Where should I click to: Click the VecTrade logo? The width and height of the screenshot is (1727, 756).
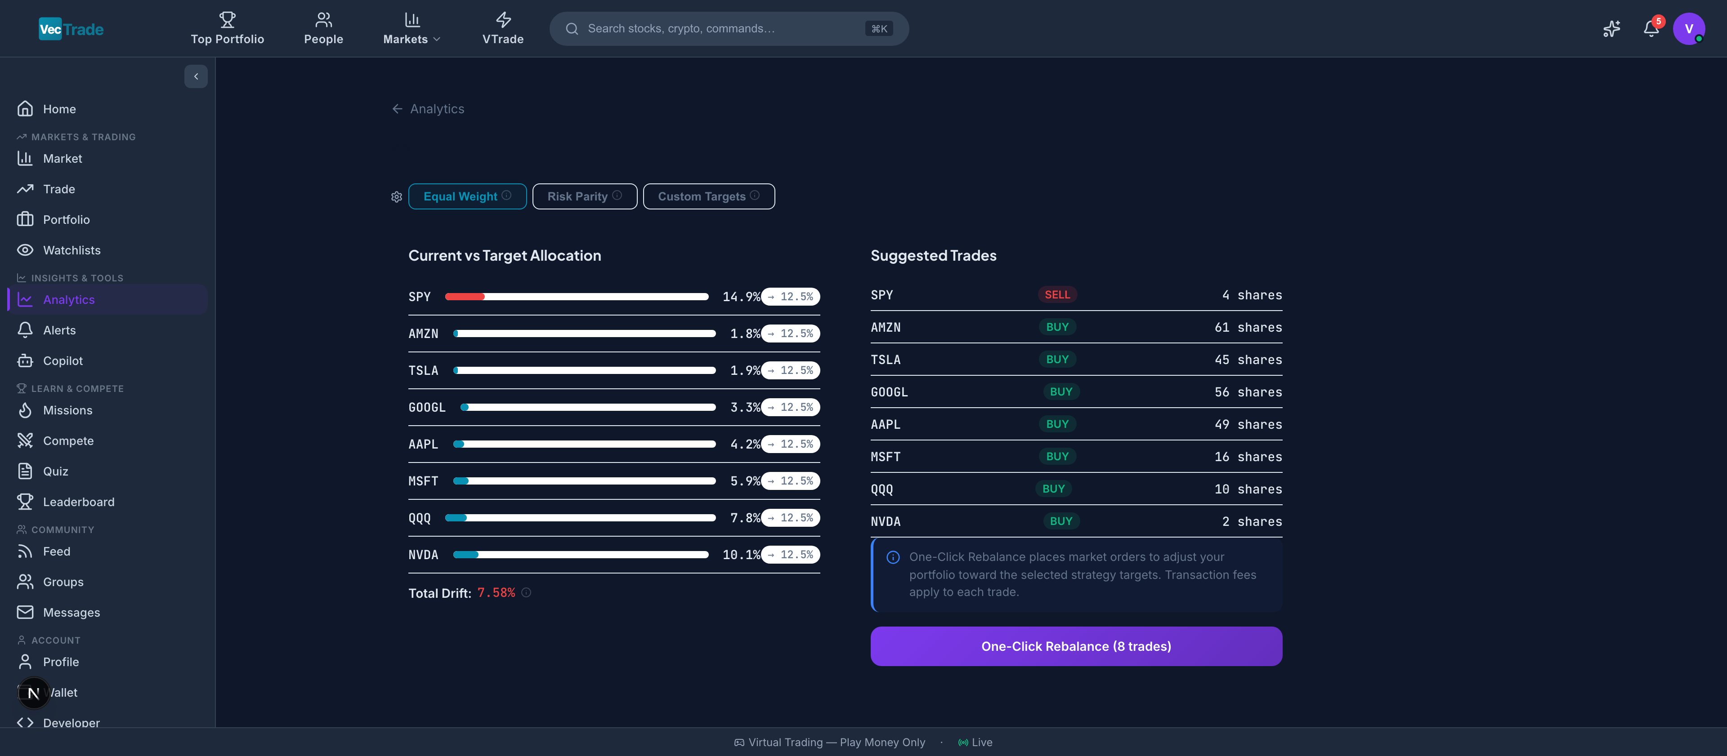pos(71,29)
